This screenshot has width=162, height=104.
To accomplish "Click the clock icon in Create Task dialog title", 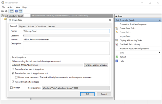I will pos(10,20).
